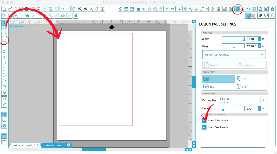This screenshot has width=277, height=154.
Task: Close the Untitled-2.studio3 tab
Action: [x=69, y=145]
